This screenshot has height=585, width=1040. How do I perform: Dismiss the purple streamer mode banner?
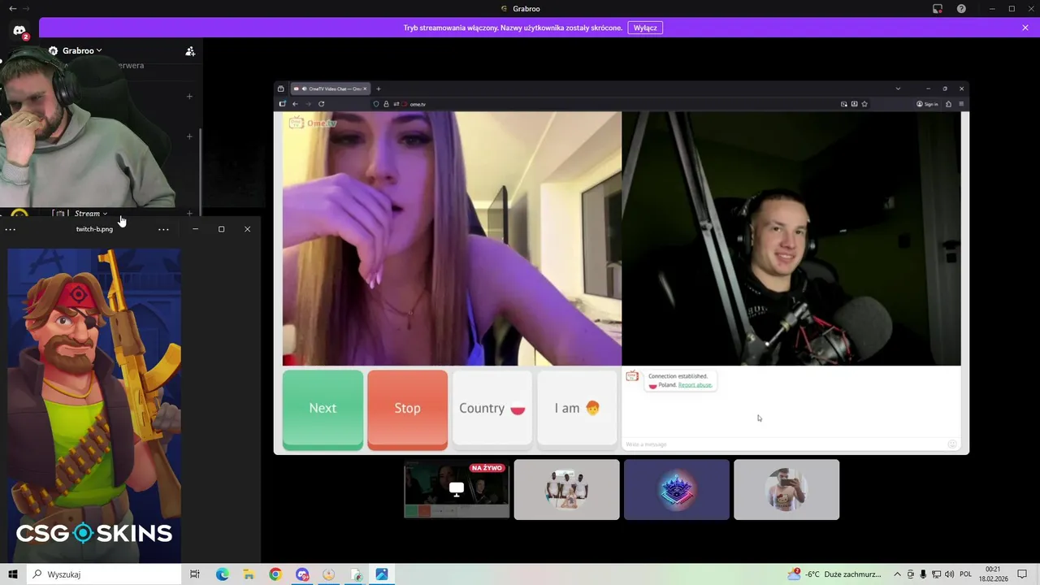point(1025,28)
